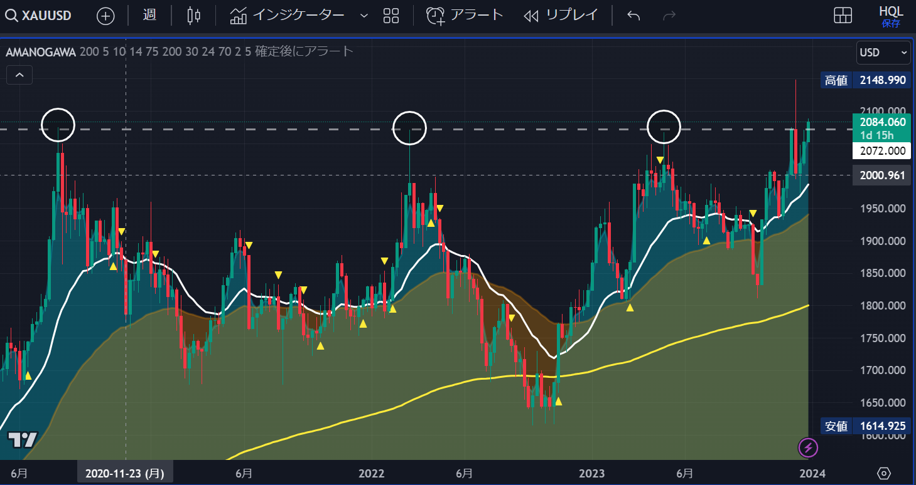Click the 2020-11-23 (月) date label
Viewport: 916px width, 485px height.
click(x=124, y=473)
